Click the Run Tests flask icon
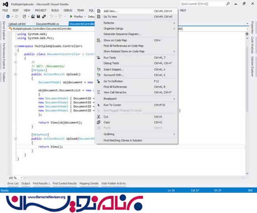 (x=99, y=58)
